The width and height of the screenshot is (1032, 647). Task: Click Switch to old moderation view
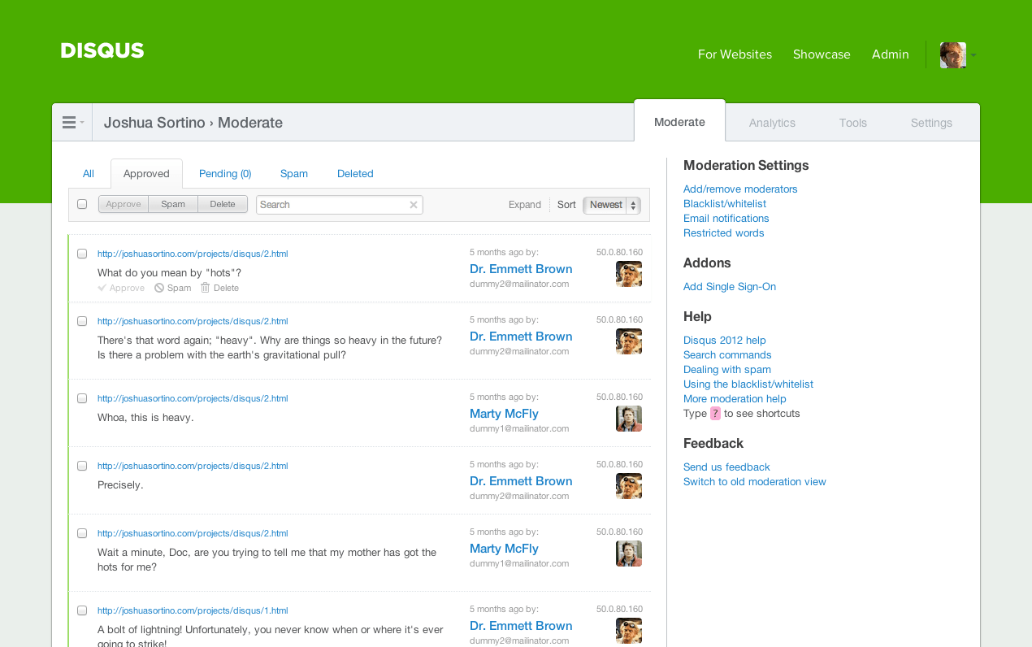[755, 481]
